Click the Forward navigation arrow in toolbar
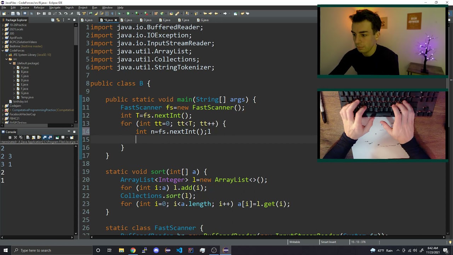This screenshot has height=255, width=453. (225, 13)
